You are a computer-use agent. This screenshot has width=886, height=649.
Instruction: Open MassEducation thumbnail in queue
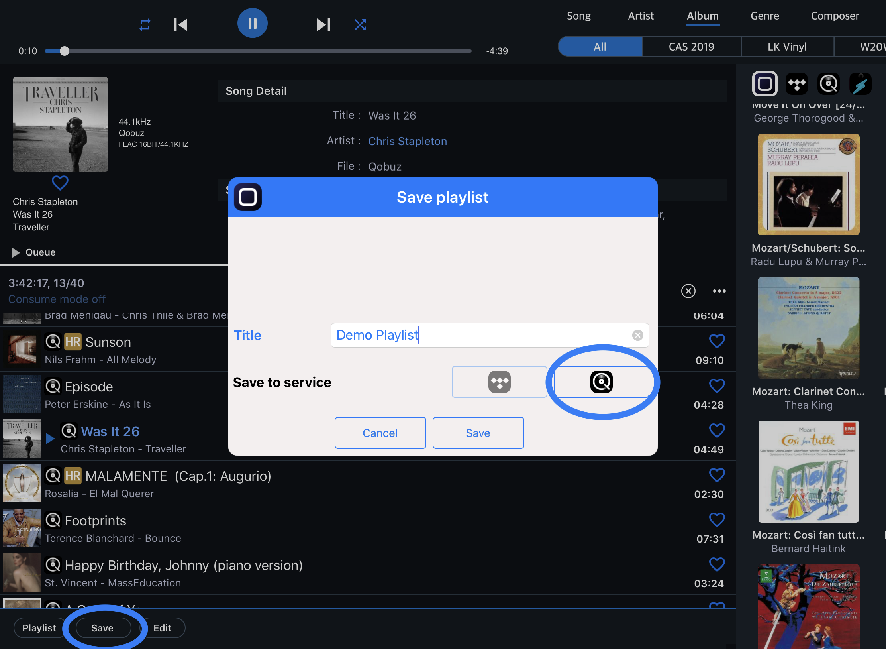pos(22,572)
